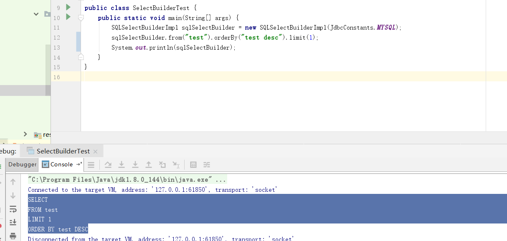Run main method from line 10 gutter arrow
Screen dimensions: 507x241
click(x=68, y=17)
